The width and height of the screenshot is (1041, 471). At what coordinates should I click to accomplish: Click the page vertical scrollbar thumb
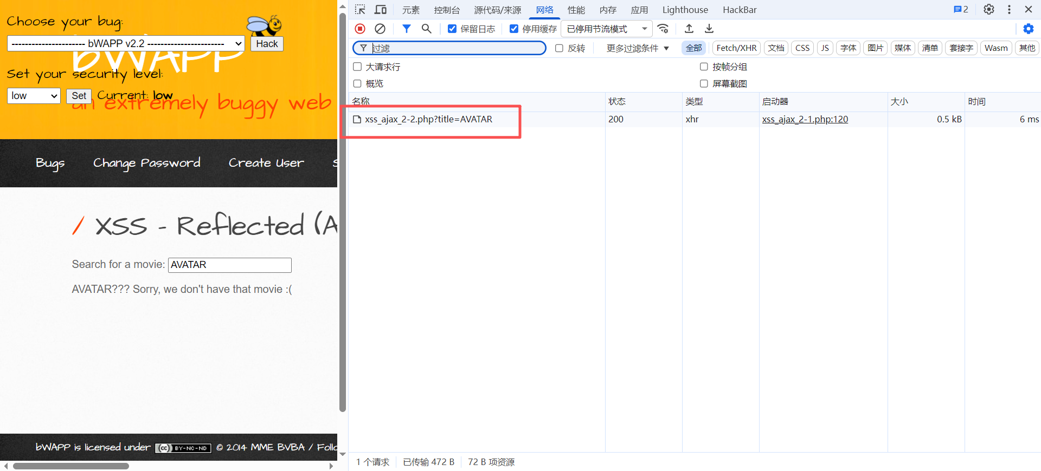(342, 211)
